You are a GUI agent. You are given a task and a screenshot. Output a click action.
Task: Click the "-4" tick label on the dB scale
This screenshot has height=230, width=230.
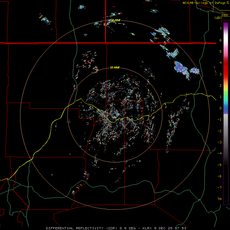click(220, 154)
